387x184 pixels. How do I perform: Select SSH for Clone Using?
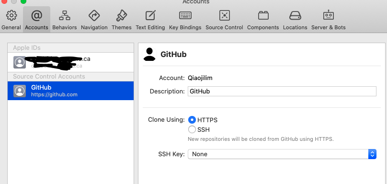(x=192, y=129)
